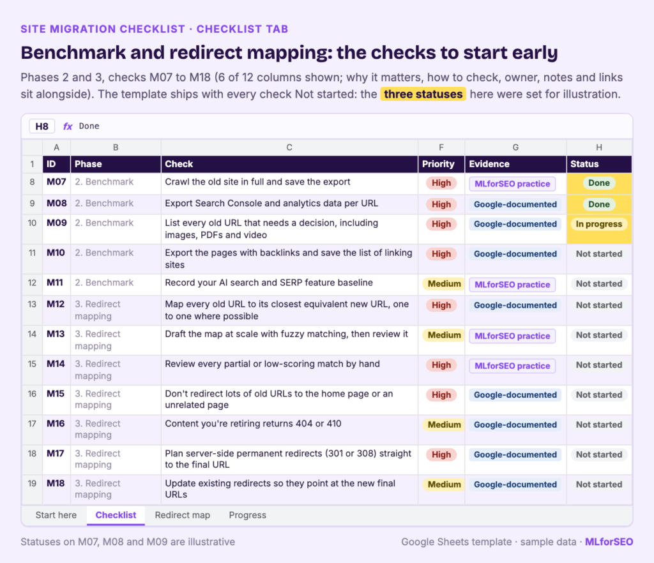Screen dimensions: 654x563
Task: Select the M07 ID cell
Action: click(x=56, y=183)
